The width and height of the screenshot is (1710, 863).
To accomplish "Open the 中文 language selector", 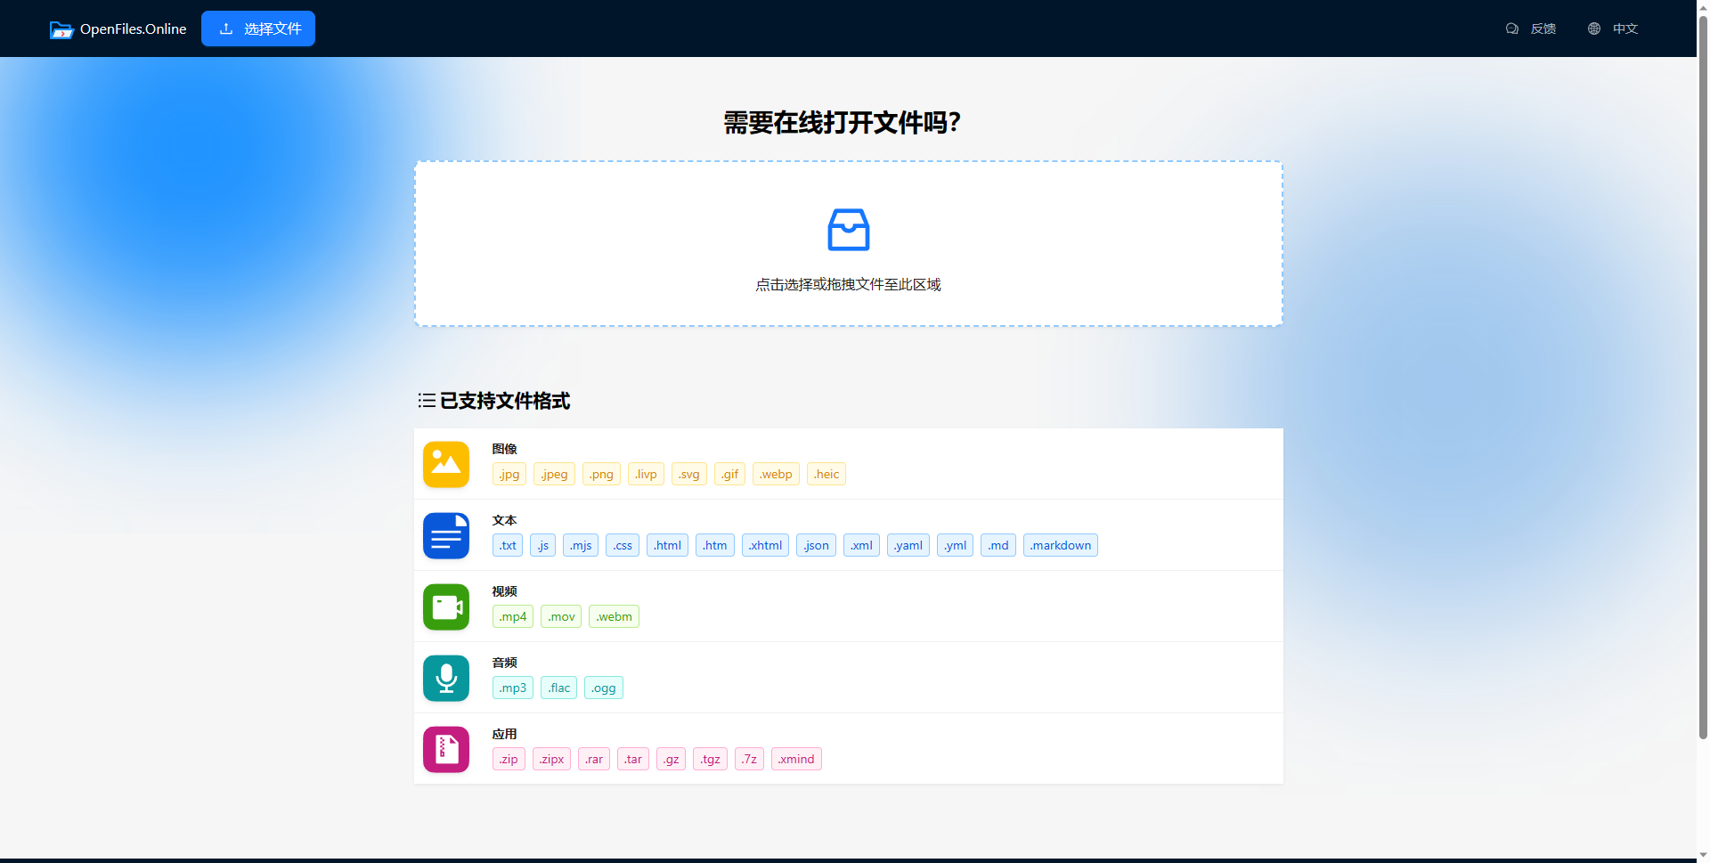I will tap(1613, 28).
